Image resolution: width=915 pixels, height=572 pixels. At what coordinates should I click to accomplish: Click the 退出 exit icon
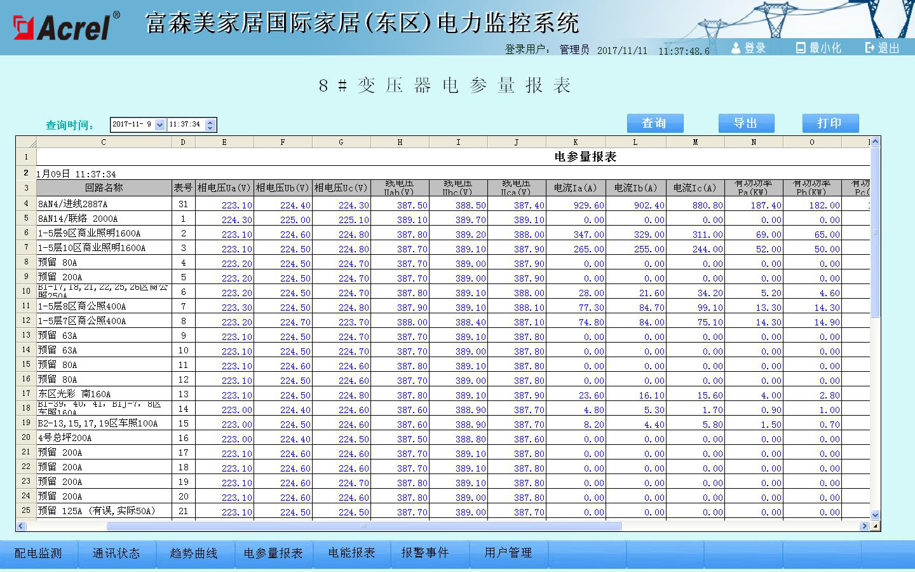pos(870,48)
